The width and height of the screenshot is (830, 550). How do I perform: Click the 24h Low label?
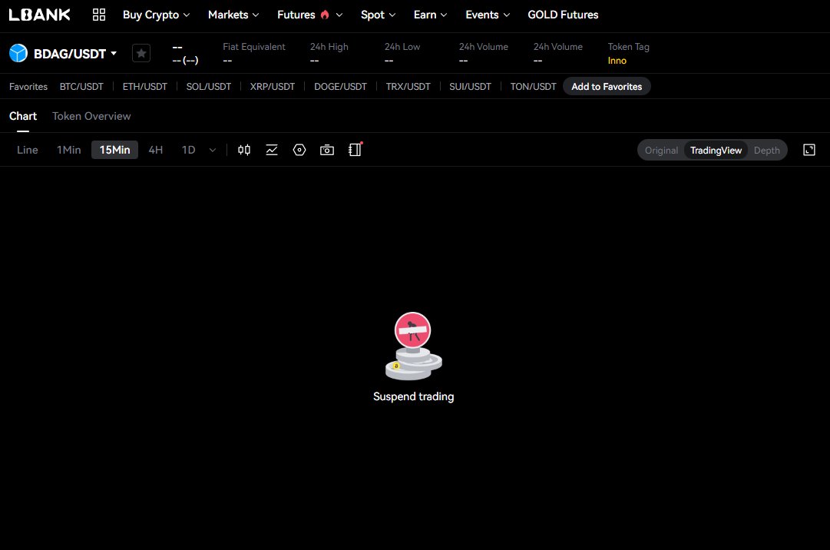click(x=402, y=47)
